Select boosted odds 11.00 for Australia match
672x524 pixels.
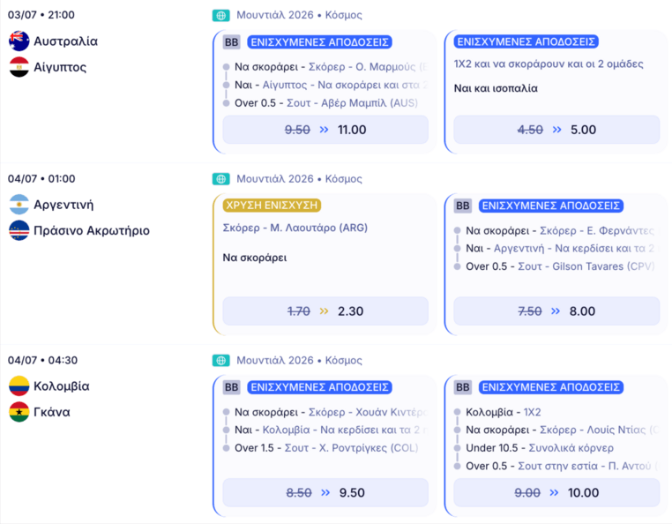325,130
